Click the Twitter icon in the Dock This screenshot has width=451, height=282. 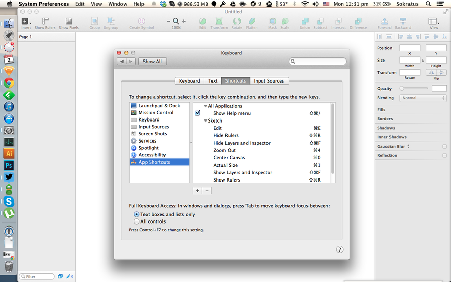coord(9,177)
